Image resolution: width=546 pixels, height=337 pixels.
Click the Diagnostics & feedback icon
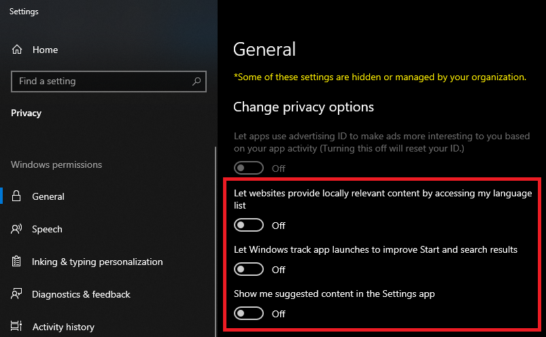coord(17,294)
